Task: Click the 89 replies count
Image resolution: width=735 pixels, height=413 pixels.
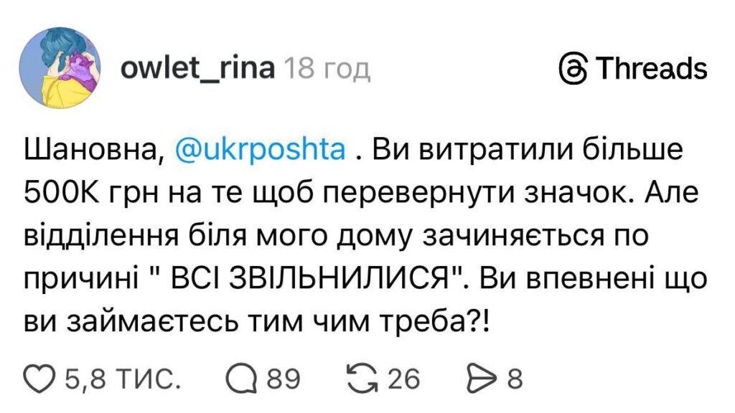Action: click(x=284, y=378)
